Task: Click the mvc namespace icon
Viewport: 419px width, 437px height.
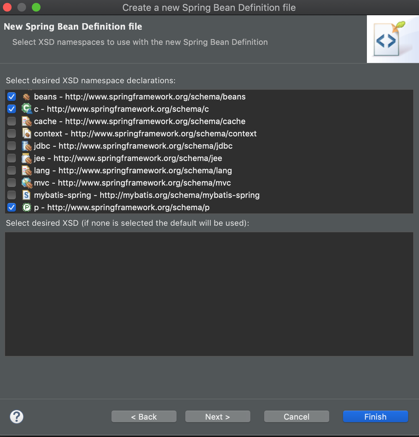Action: pyautogui.click(x=26, y=183)
